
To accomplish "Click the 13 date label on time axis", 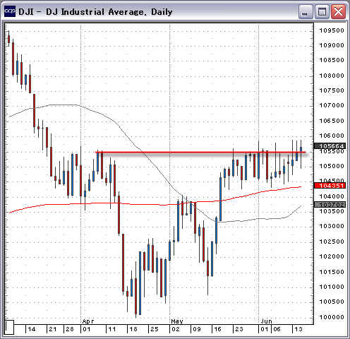I will coord(298,329).
